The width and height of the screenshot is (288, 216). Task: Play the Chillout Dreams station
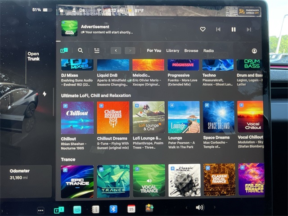click(x=113, y=117)
